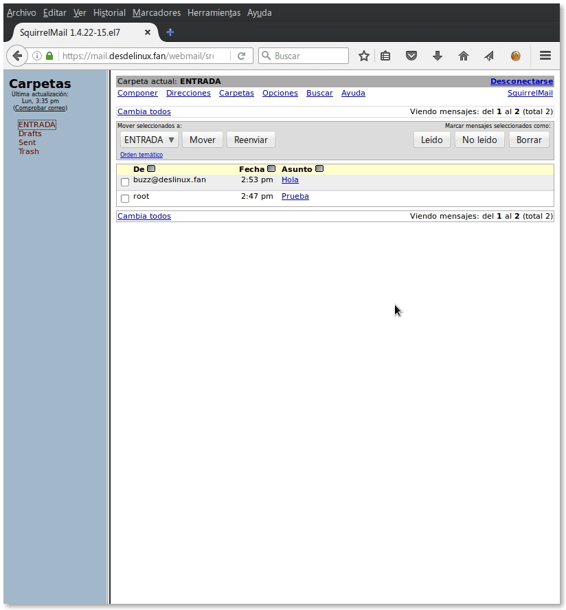Open the Ver menu
Screen dimensions: 566x610
coord(80,13)
